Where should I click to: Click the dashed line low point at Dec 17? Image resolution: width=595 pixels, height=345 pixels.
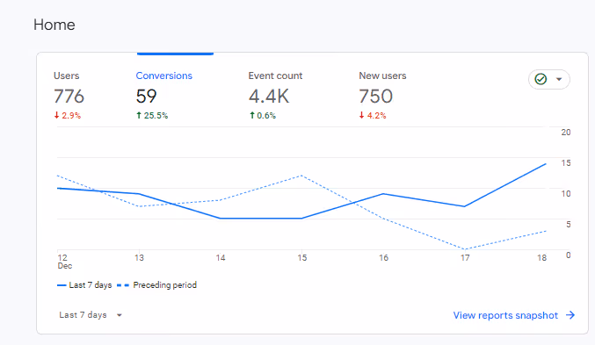pos(465,249)
